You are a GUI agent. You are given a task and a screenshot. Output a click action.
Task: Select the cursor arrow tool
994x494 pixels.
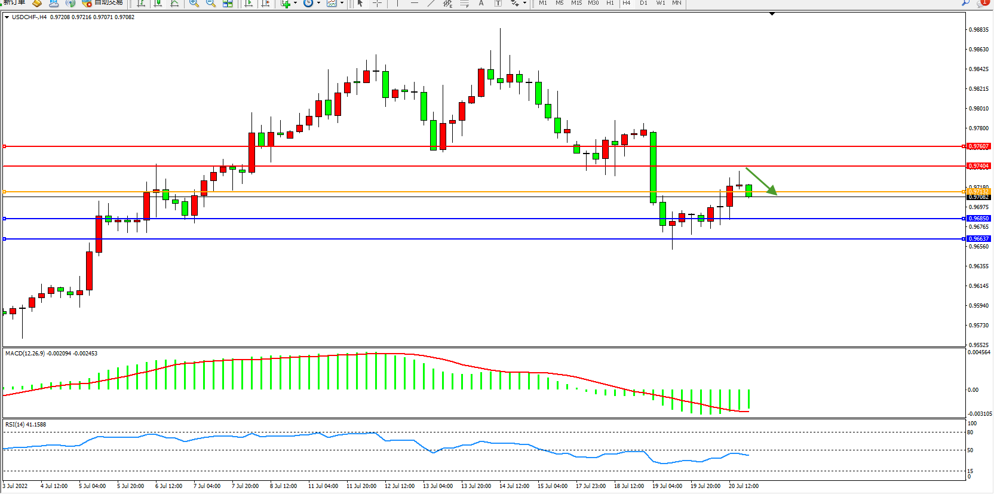coord(360,3)
